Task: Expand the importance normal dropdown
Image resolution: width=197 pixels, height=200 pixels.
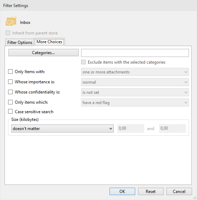Action: (x=135, y=82)
